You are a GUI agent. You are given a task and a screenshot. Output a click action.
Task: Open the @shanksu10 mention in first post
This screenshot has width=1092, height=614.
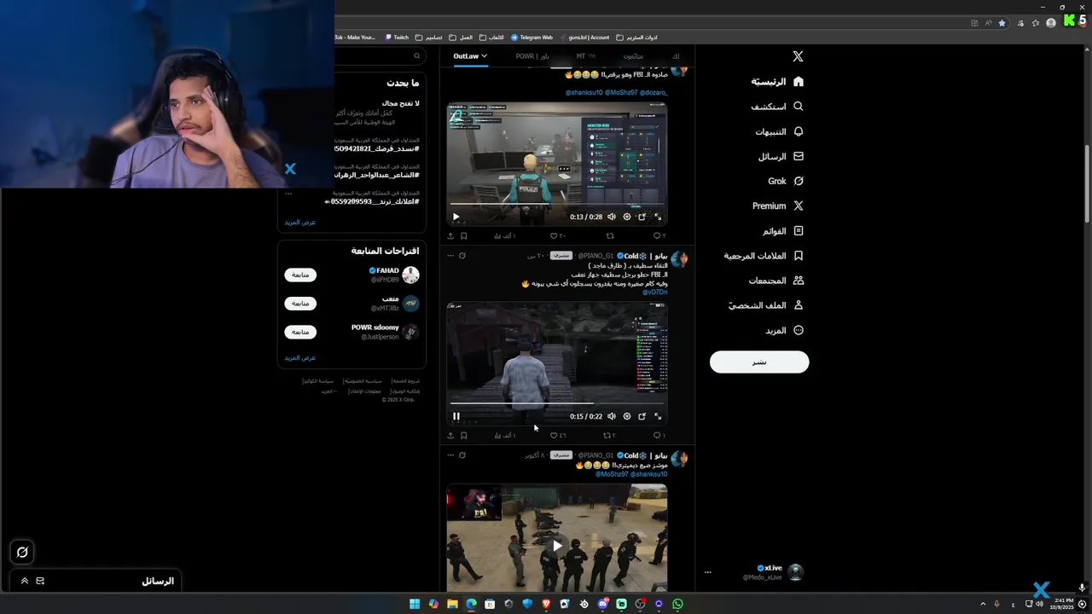point(584,92)
